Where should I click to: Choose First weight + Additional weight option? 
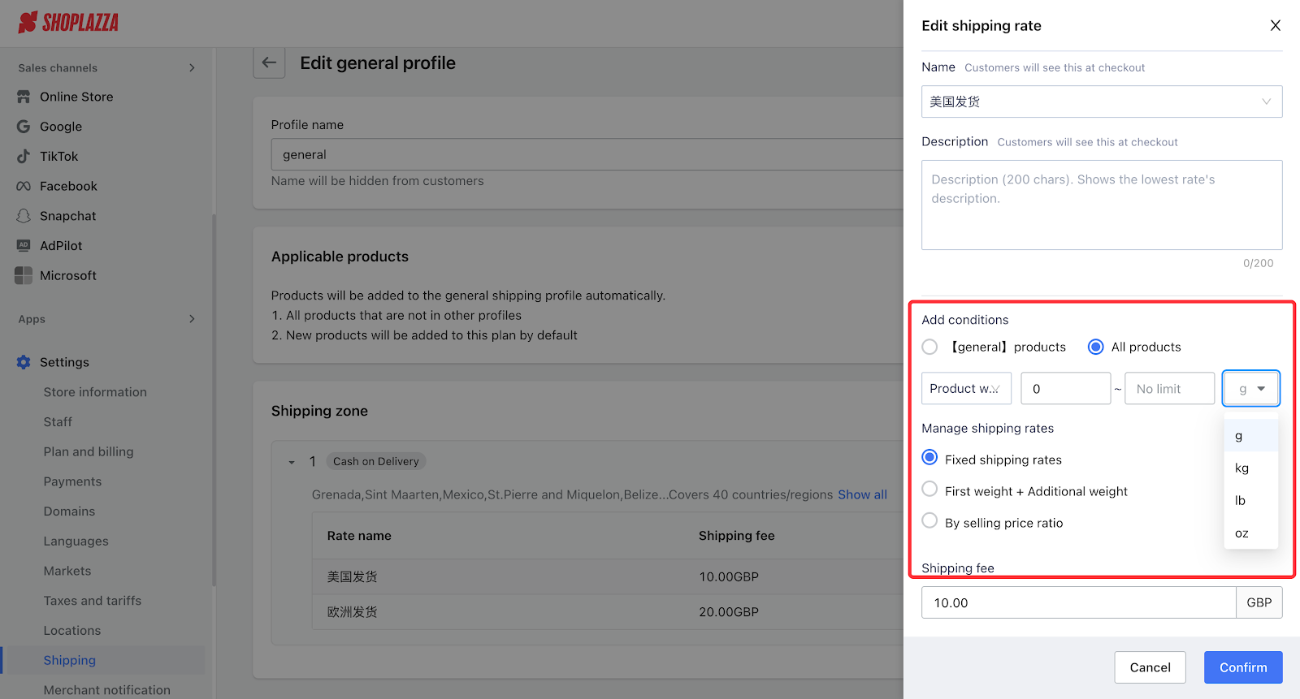[930, 489]
